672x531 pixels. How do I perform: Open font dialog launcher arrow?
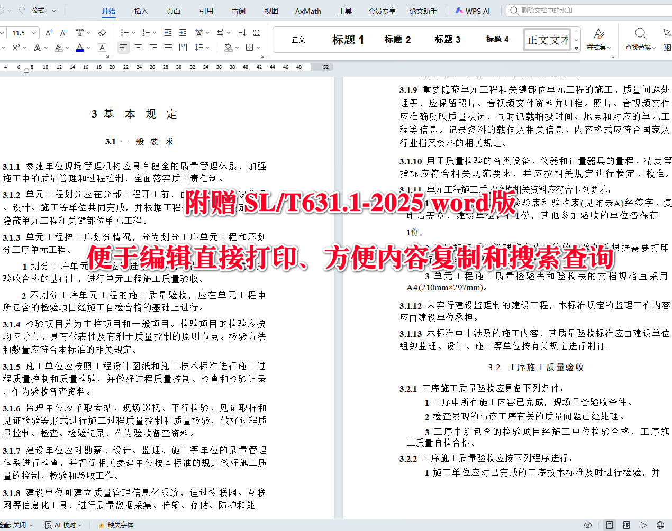click(x=108, y=56)
